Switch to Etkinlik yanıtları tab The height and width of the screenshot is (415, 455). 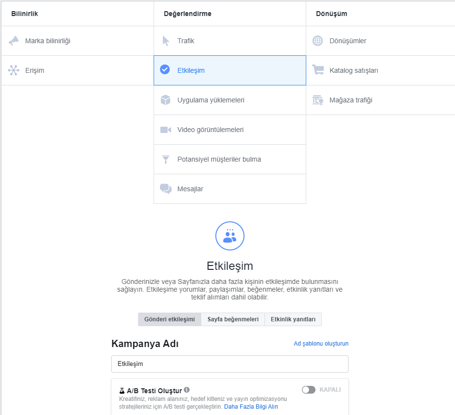pyautogui.click(x=293, y=319)
